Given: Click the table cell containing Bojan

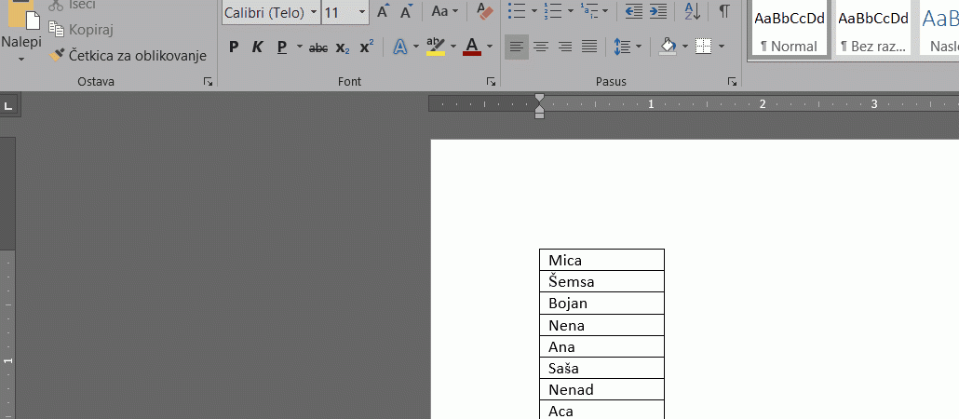Looking at the screenshot, I should (x=601, y=304).
